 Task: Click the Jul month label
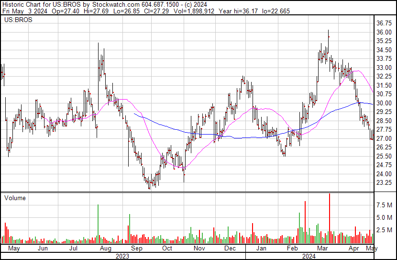coord(73,249)
